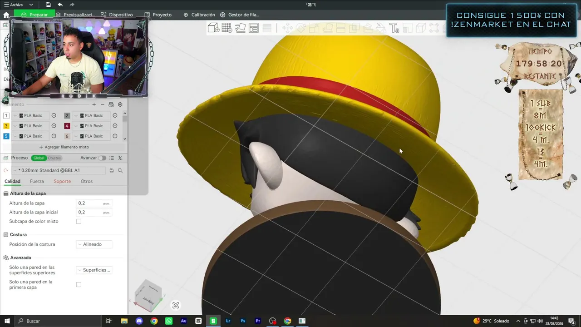581x327 pixels.
Task: Switch to the Preparar tab
Action: [34, 15]
